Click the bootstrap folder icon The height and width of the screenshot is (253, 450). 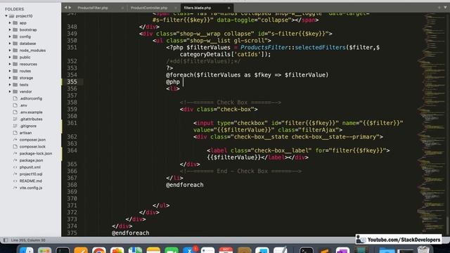[x=15, y=30]
